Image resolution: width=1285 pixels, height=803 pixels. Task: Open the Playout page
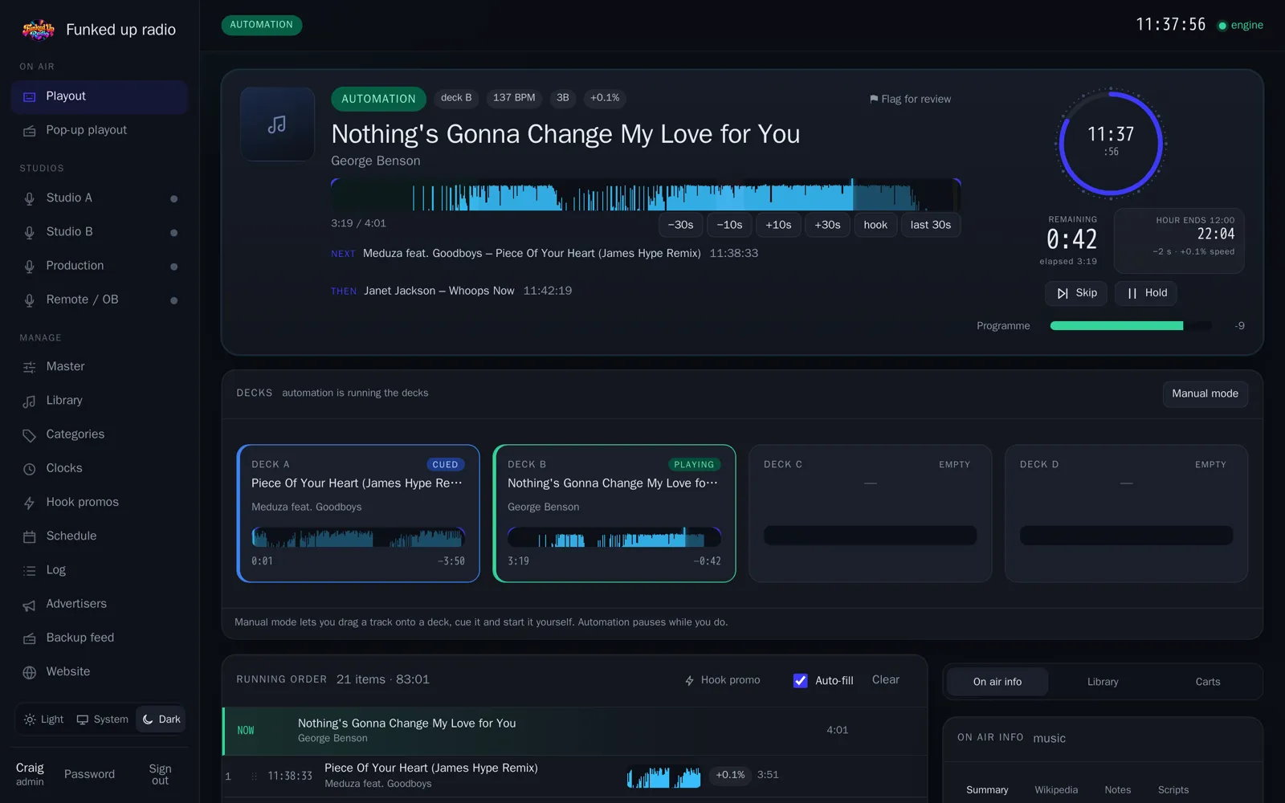click(x=100, y=96)
